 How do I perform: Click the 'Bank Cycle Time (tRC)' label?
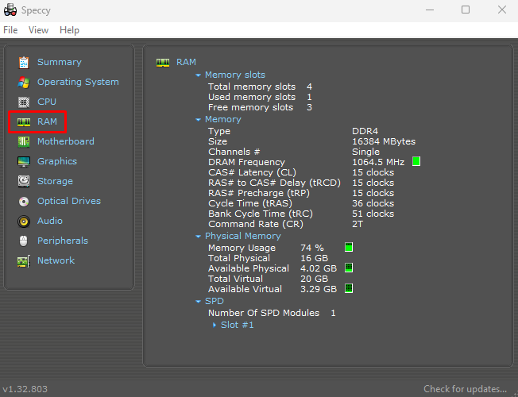click(x=261, y=214)
